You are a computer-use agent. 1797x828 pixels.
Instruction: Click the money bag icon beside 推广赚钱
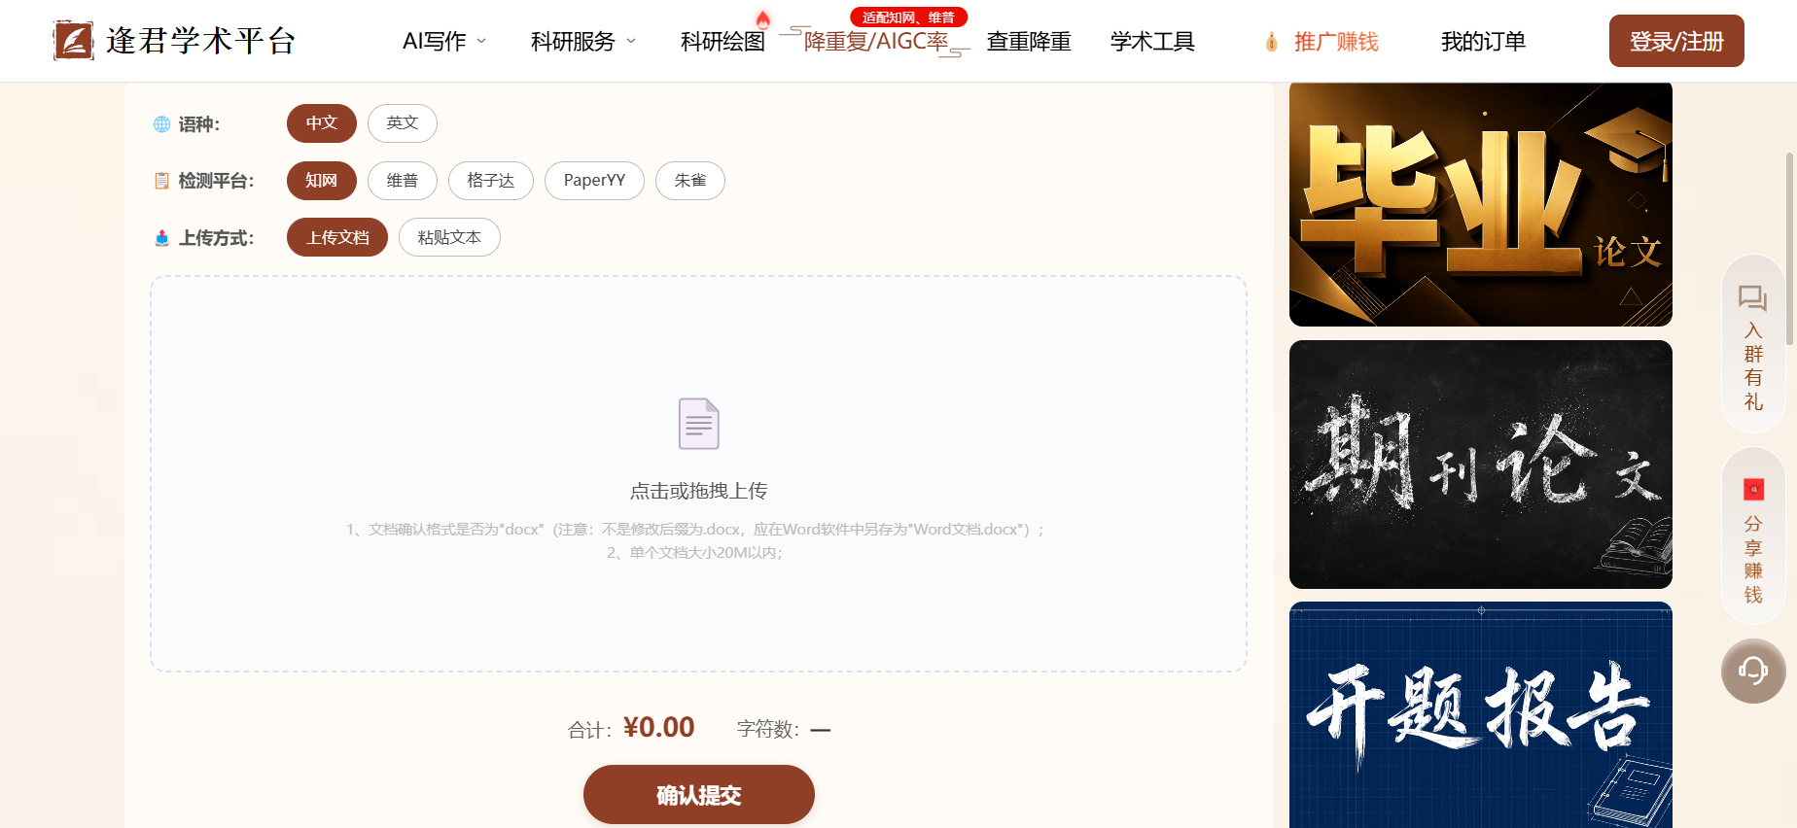[x=1271, y=42]
